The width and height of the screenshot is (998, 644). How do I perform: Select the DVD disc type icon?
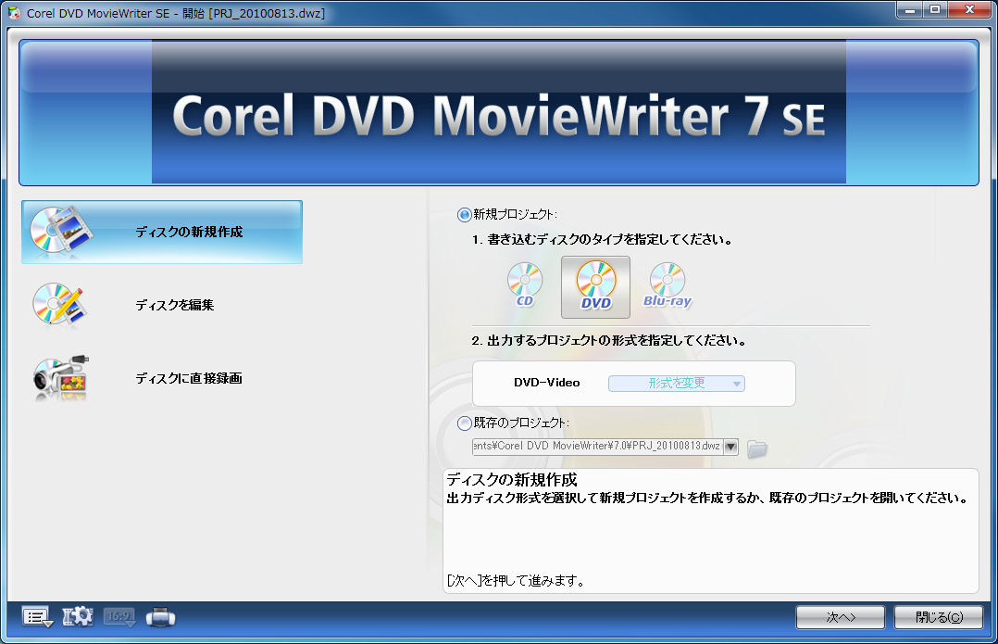point(596,286)
